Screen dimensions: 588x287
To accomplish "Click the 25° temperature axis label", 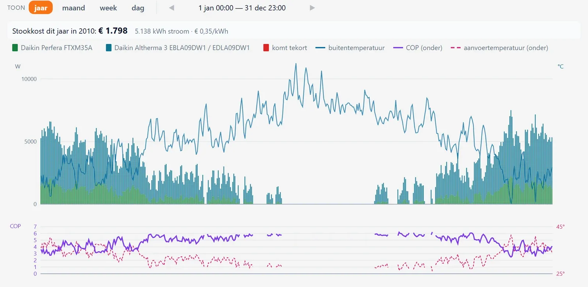I will [x=560, y=273].
